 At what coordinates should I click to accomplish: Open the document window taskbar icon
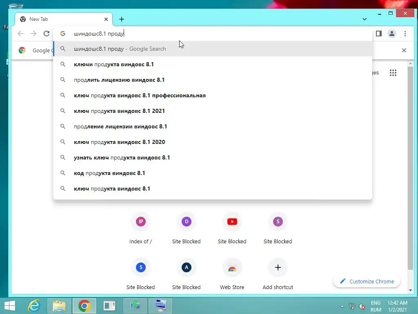[x=109, y=306]
